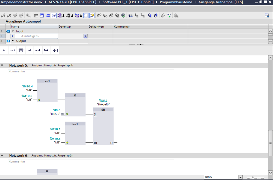Open the zoom level 100% dropdown
The width and height of the screenshot is (273, 180).
[240, 177]
